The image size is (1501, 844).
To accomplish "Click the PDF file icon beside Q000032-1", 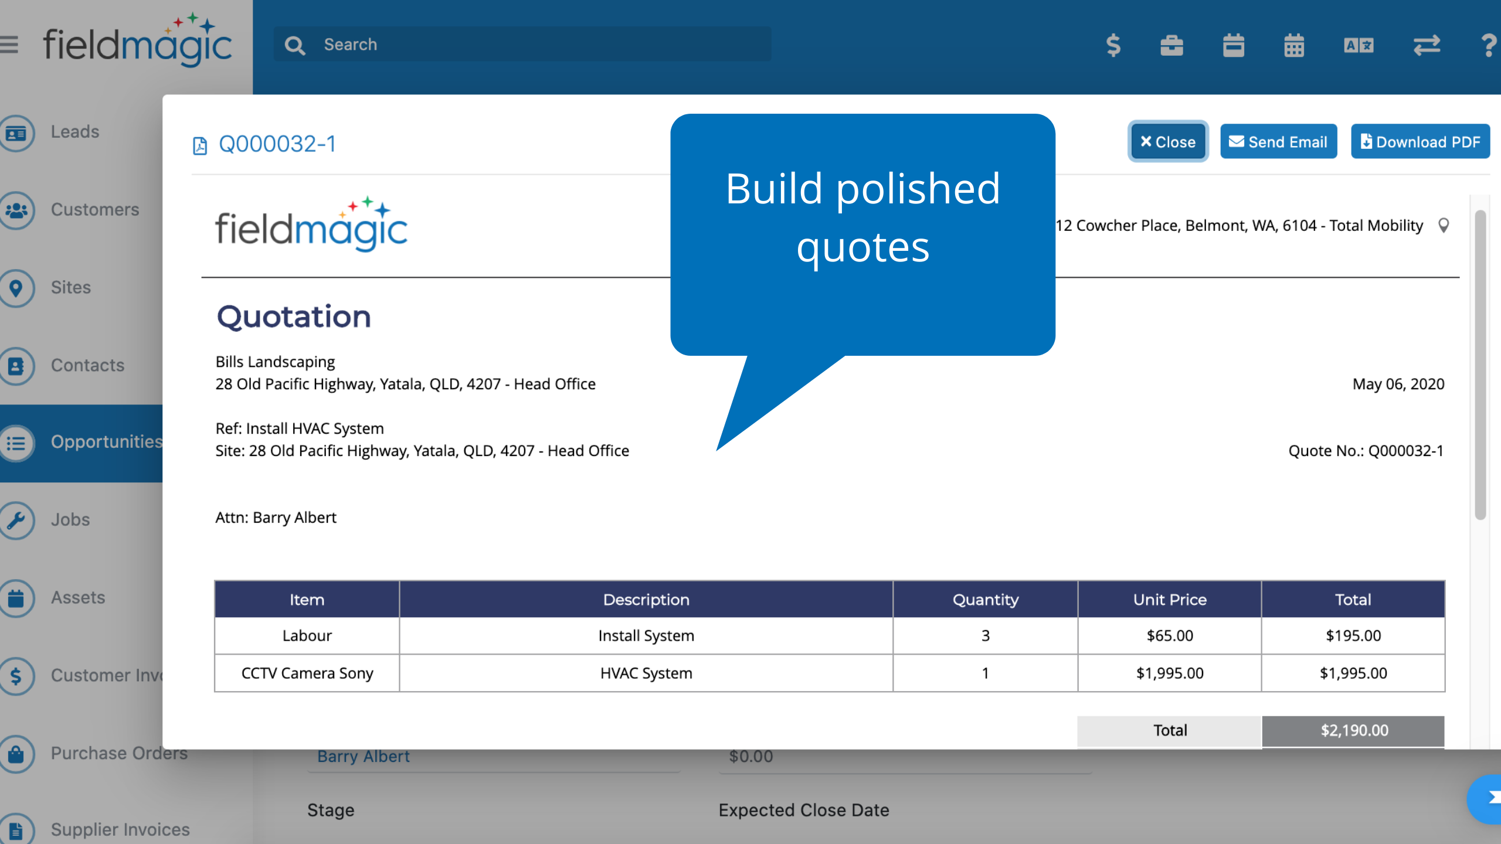I will (200, 145).
